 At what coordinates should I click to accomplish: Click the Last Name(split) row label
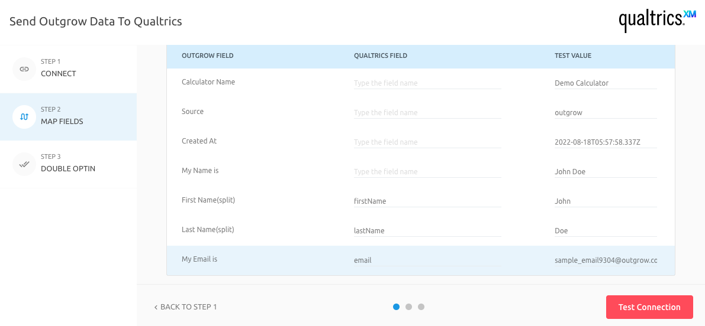(x=208, y=230)
